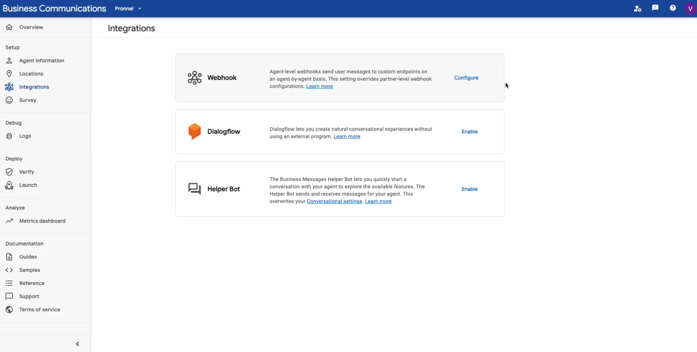Click the Agent information person icon

coord(9,61)
